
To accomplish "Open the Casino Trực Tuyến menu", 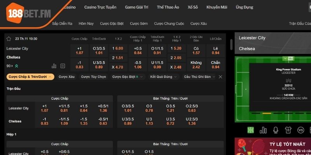I will (100, 7).
